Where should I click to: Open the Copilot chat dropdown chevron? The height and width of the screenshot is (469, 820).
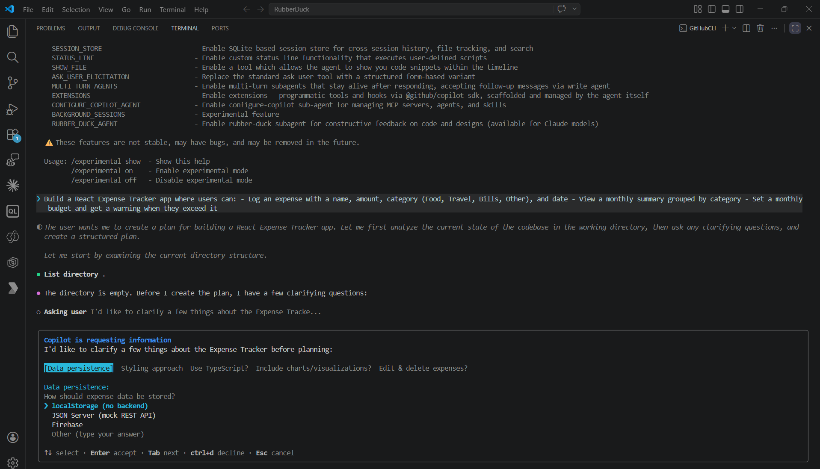(x=575, y=9)
